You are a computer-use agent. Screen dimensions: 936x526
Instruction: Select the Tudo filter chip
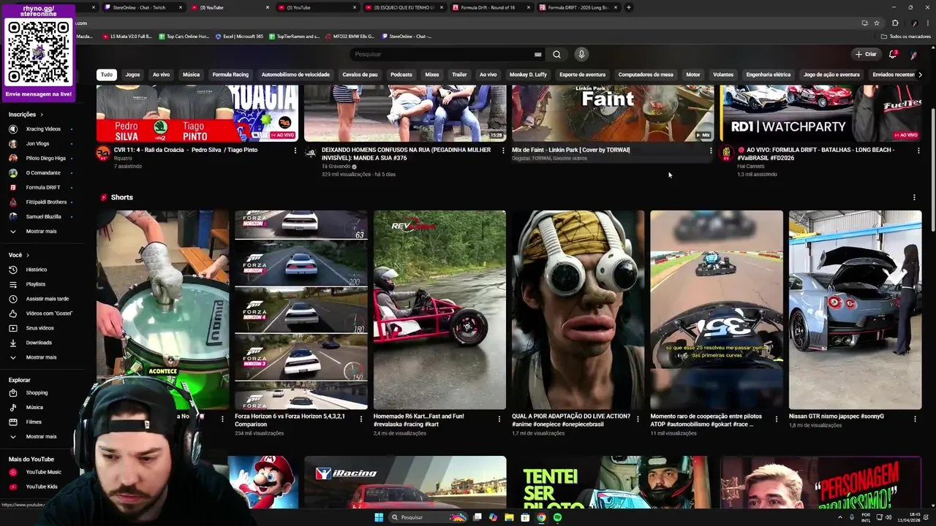pos(107,75)
